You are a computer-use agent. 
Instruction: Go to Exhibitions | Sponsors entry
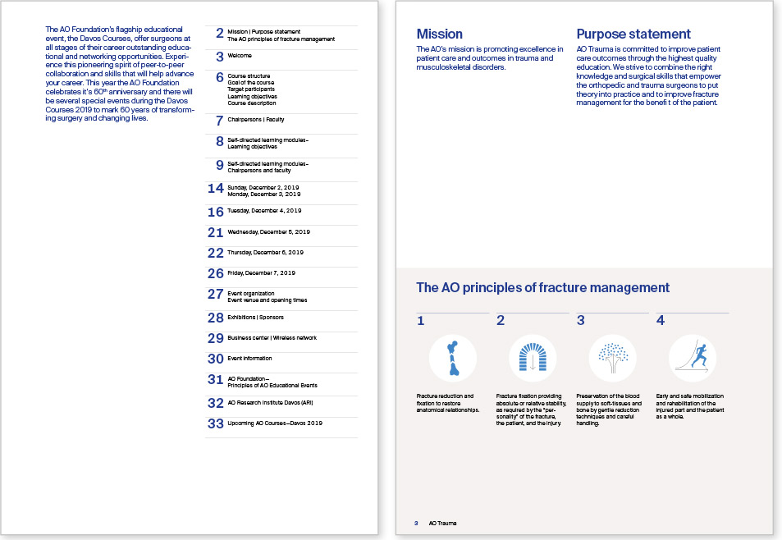[260, 317]
